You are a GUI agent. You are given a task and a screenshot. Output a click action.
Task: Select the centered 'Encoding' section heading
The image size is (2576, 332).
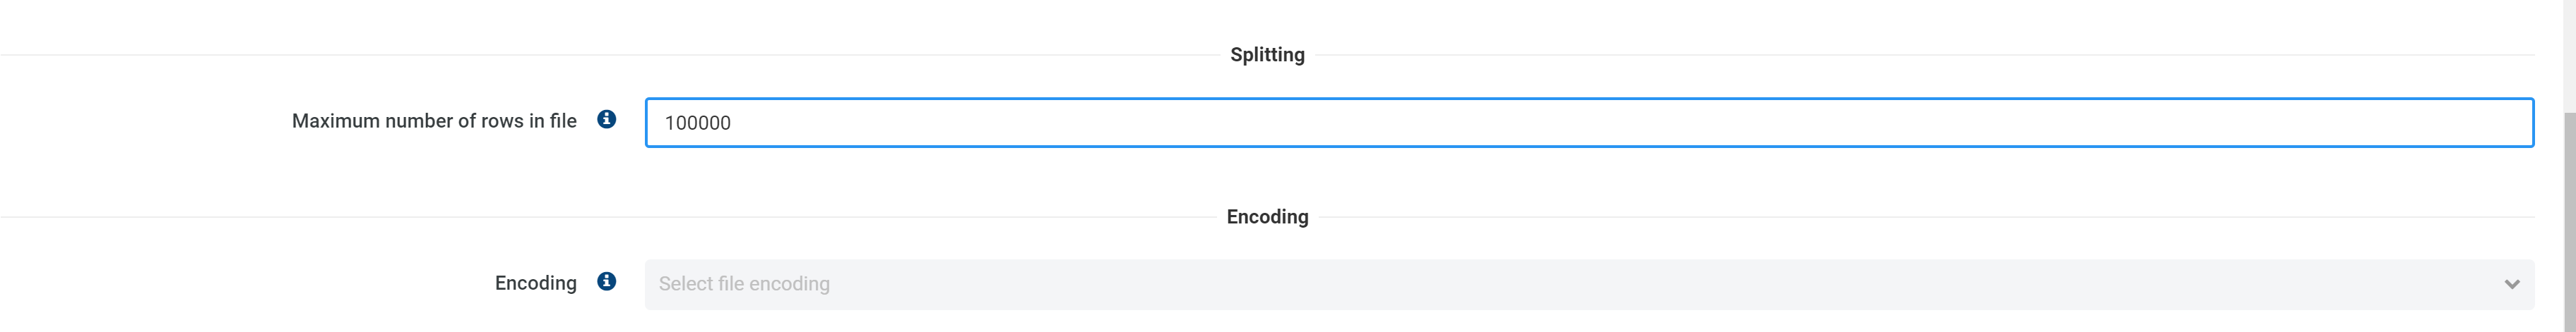click(1267, 217)
